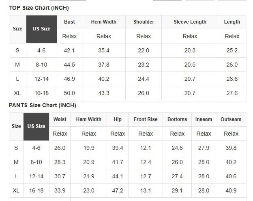Image resolution: width=253 pixels, height=201 pixels.
Task: Select the 24.6 bottoms value for size S
Action: 177,148
